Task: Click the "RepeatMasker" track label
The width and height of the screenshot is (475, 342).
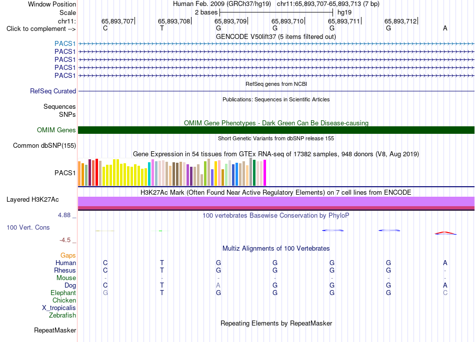Action: coord(55,330)
